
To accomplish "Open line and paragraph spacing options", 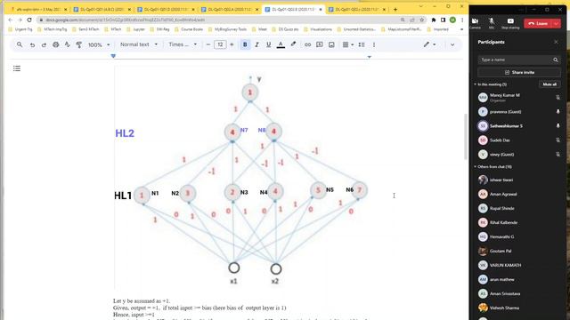I will click(362, 44).
